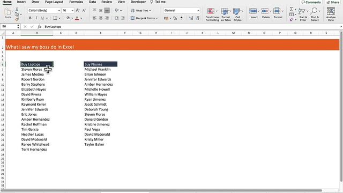Cancel formula entry with the X icon

(x=25, y=26)
